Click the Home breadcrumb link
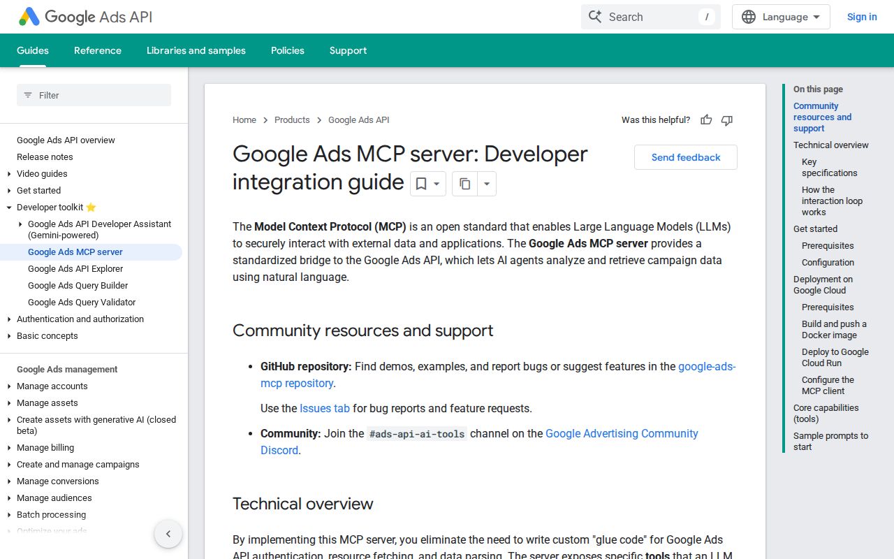 click(x=244, y=120)
